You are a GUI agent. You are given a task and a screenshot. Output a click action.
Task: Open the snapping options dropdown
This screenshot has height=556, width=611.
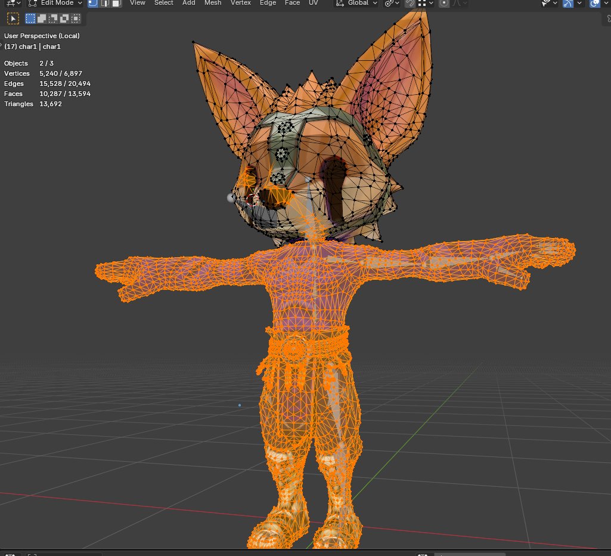(x=425, y=3)
